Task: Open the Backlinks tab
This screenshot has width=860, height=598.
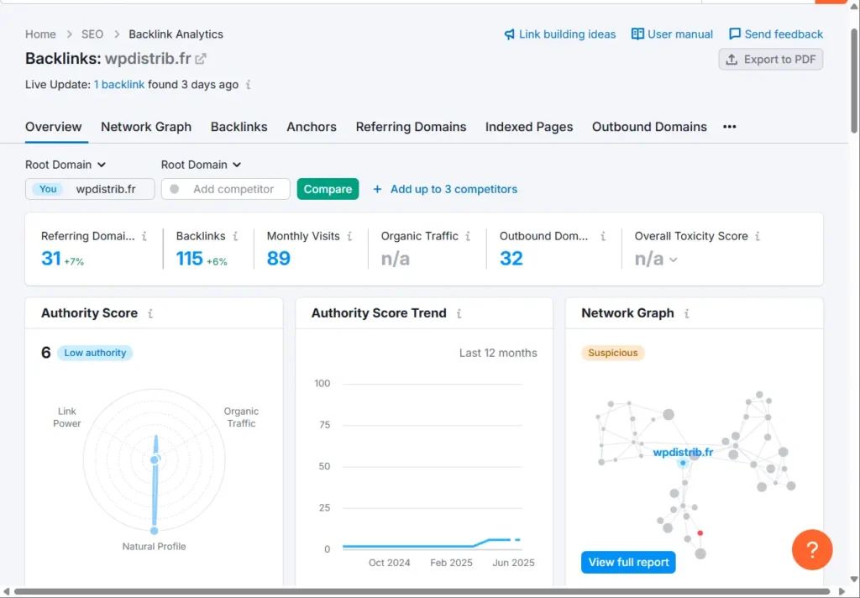Action: click(239, 127)
